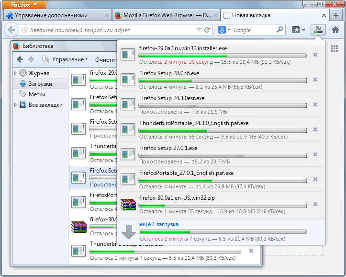This screenshot has height=277, width=346.
Task: Cancel FirefoxPortable_27.0.1 download in panel
Action: pyautogui.click(x=315, y=180)
